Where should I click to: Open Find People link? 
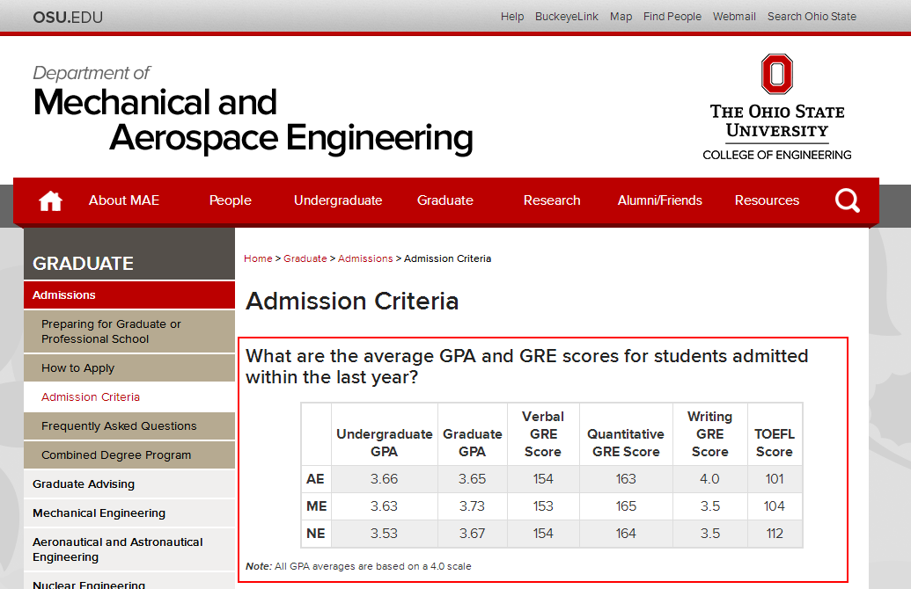[x=672, y=17]
